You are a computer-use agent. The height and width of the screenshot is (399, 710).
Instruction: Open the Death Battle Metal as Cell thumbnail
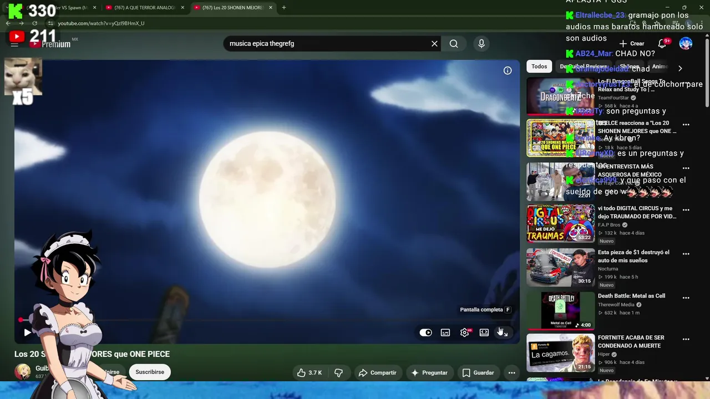pos(560,310)
